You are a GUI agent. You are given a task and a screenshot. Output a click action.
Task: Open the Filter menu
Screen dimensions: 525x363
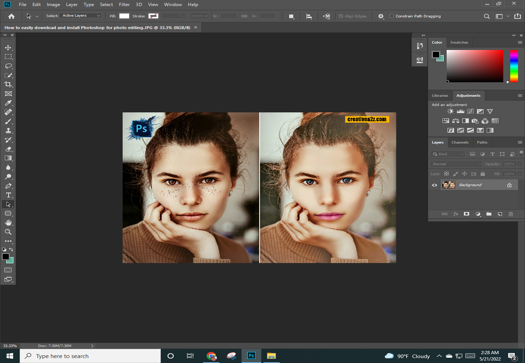pyautogui.click(x=124, y=4)
